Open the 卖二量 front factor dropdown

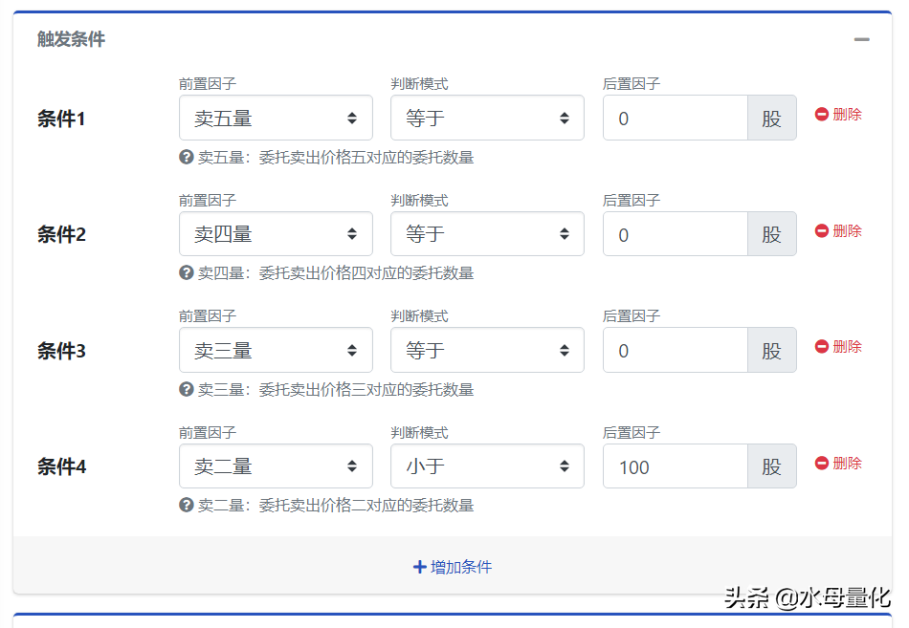276,466
